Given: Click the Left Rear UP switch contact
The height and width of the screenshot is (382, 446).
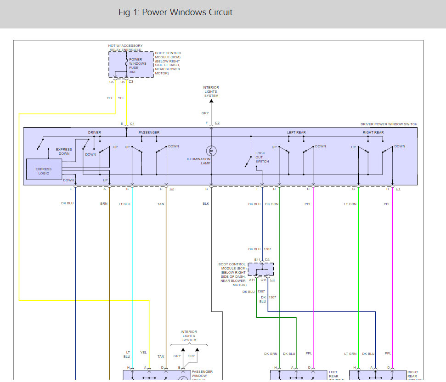Looking at the screenshot, I should coord(284,150).
